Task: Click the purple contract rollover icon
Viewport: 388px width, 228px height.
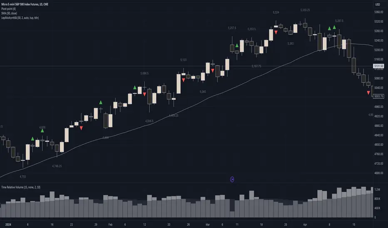Action: (x=232, y=179)
